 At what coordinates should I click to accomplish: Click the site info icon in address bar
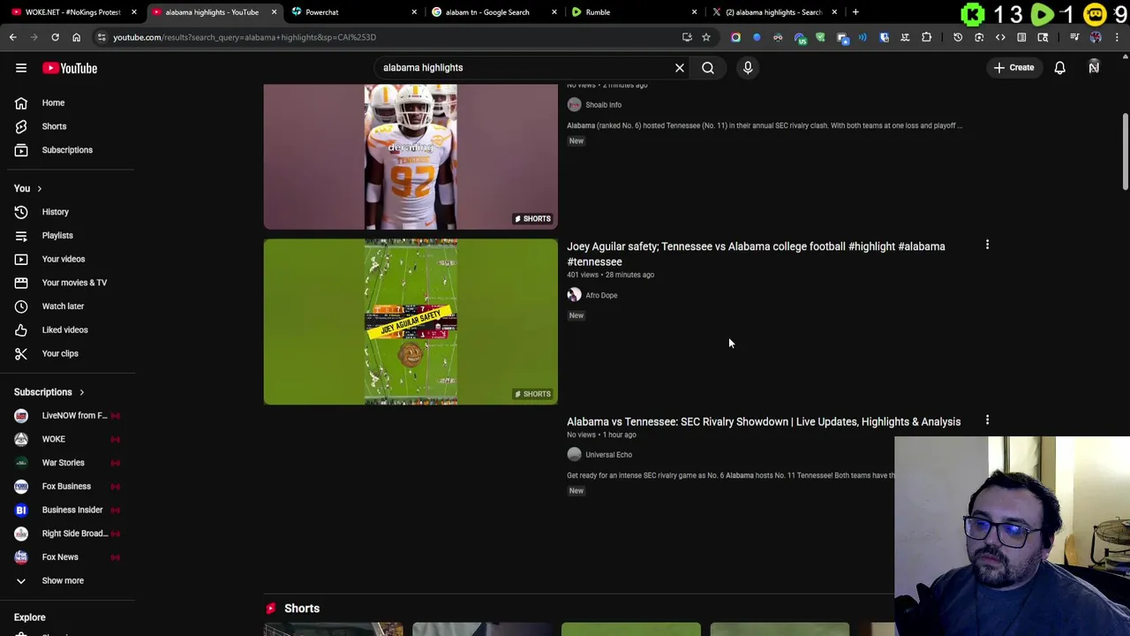(x=102, y=37)
